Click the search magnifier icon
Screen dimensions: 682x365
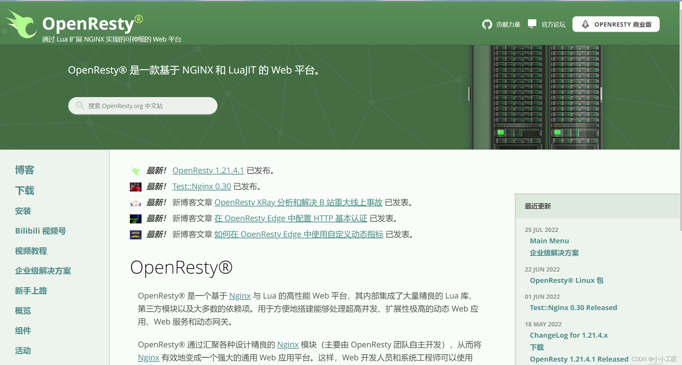[x=80, y=106]
